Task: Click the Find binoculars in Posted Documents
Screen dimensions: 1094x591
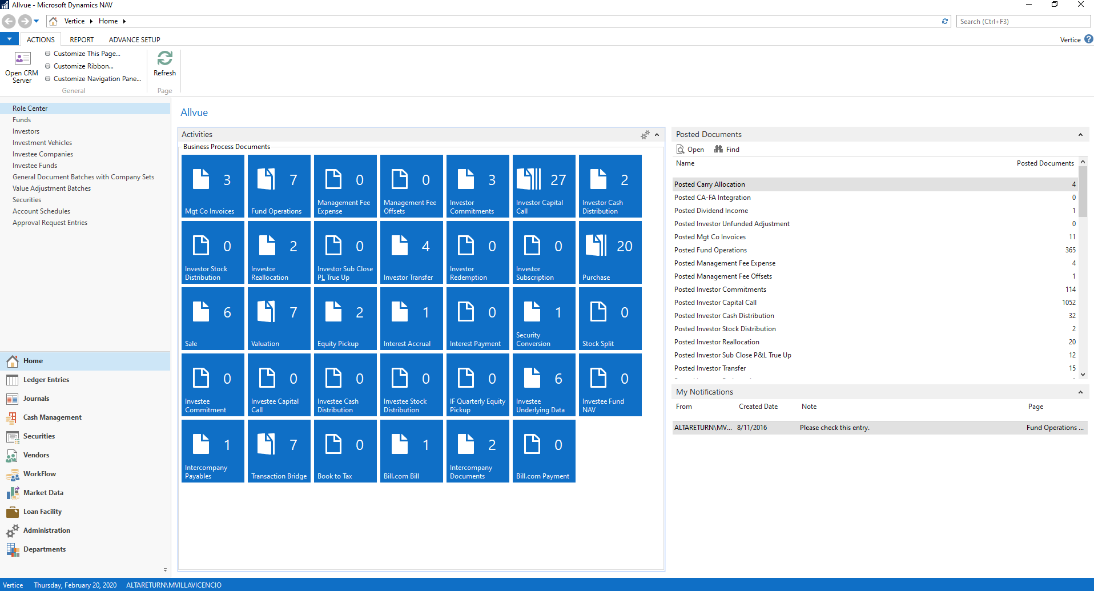Action: point(726,149)
